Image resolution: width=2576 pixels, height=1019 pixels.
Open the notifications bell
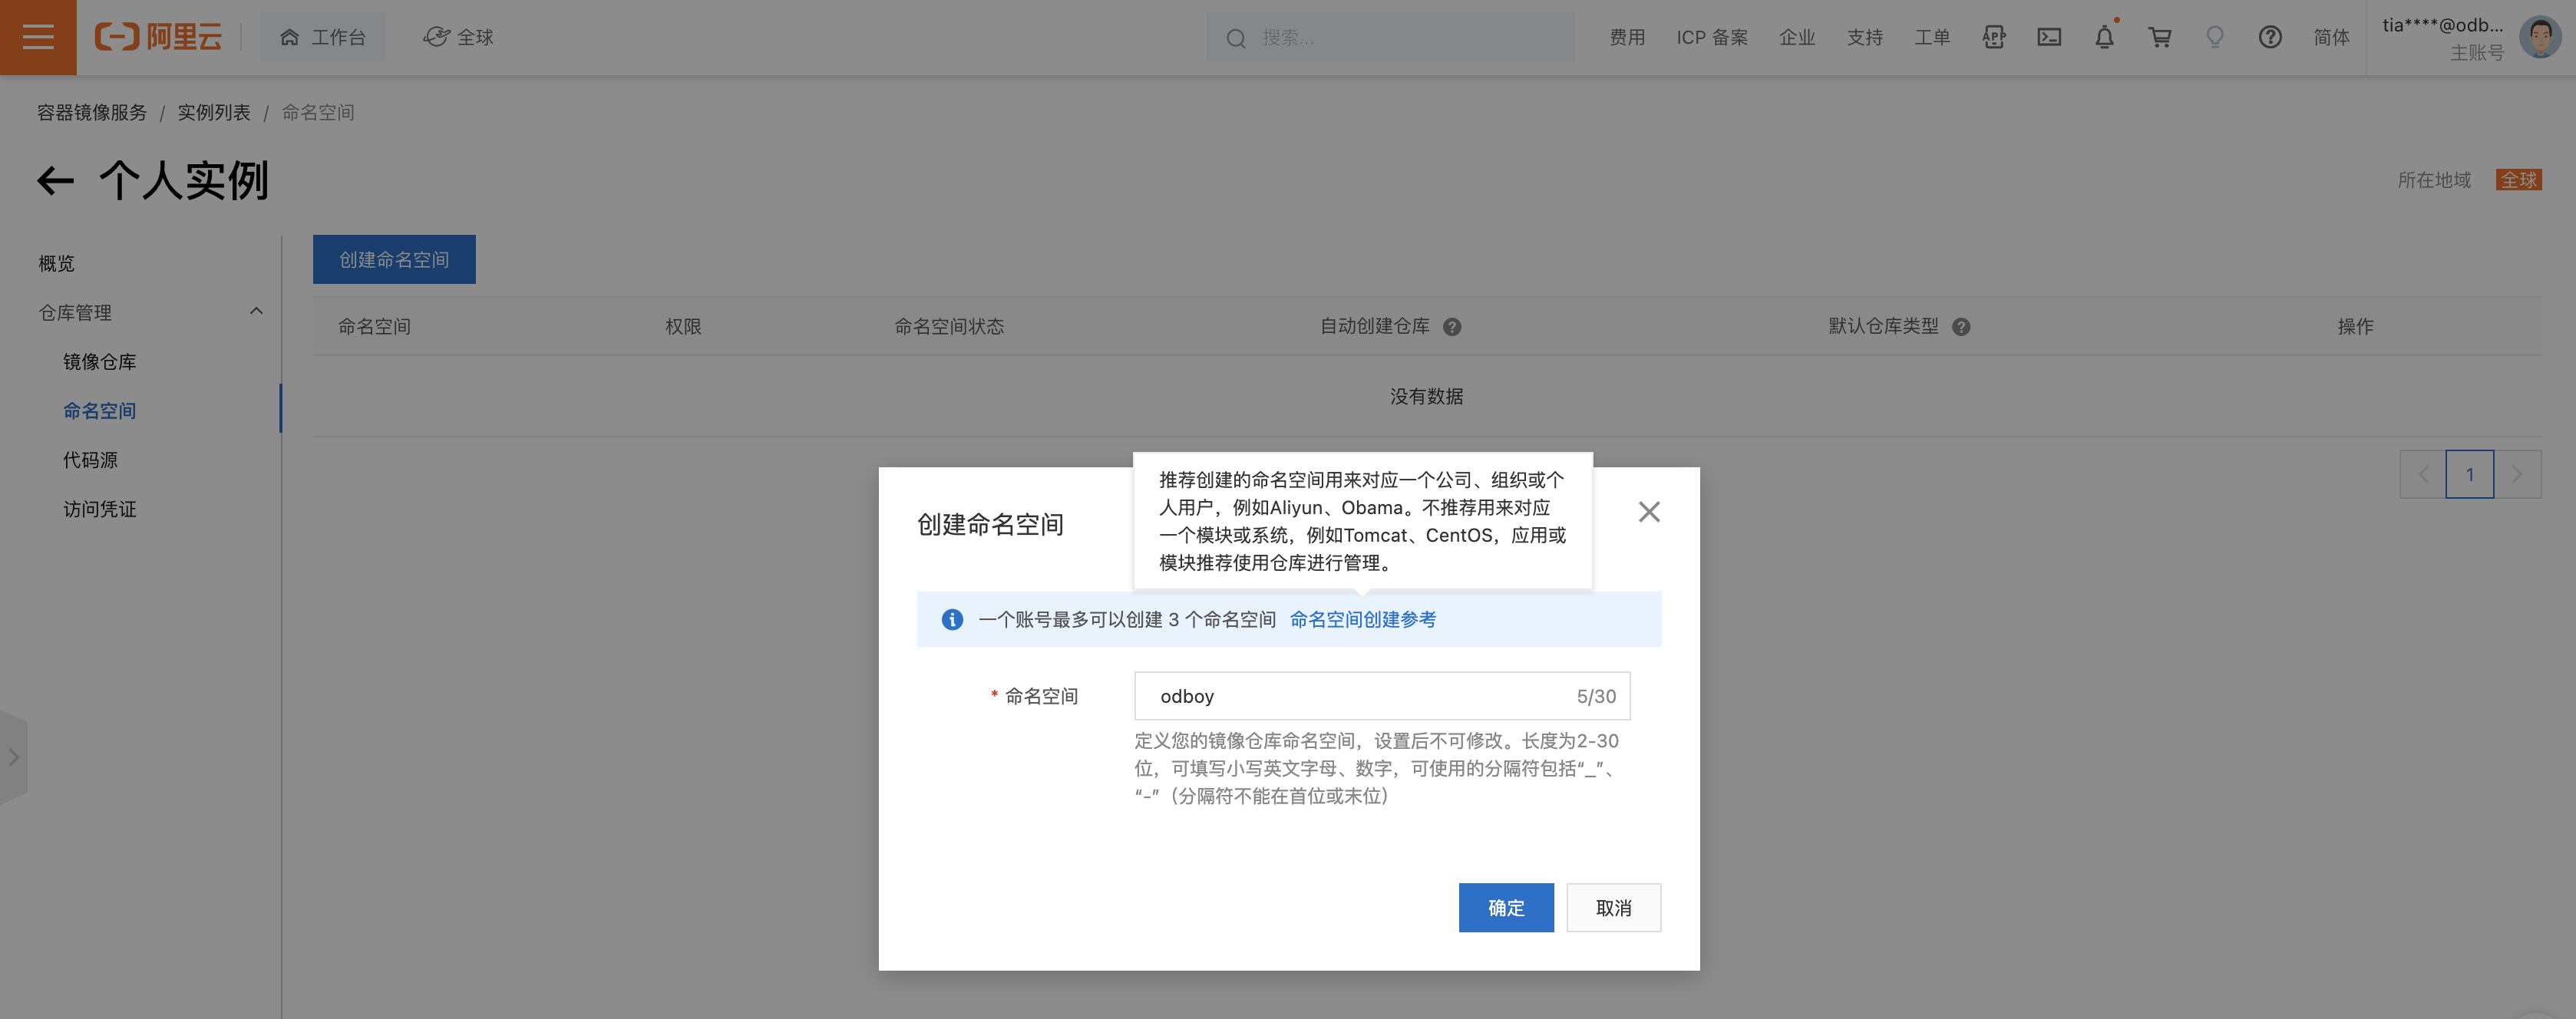pos(2104,38)
